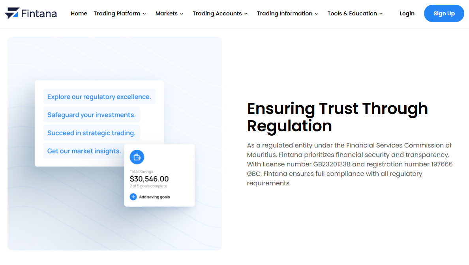Select the Safeguard your investments pill
Image resolution: width=469 pixels, height=265 pixels.
tap(92, 114)
